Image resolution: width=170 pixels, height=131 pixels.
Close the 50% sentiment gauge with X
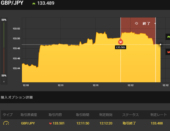pos(4,82)
